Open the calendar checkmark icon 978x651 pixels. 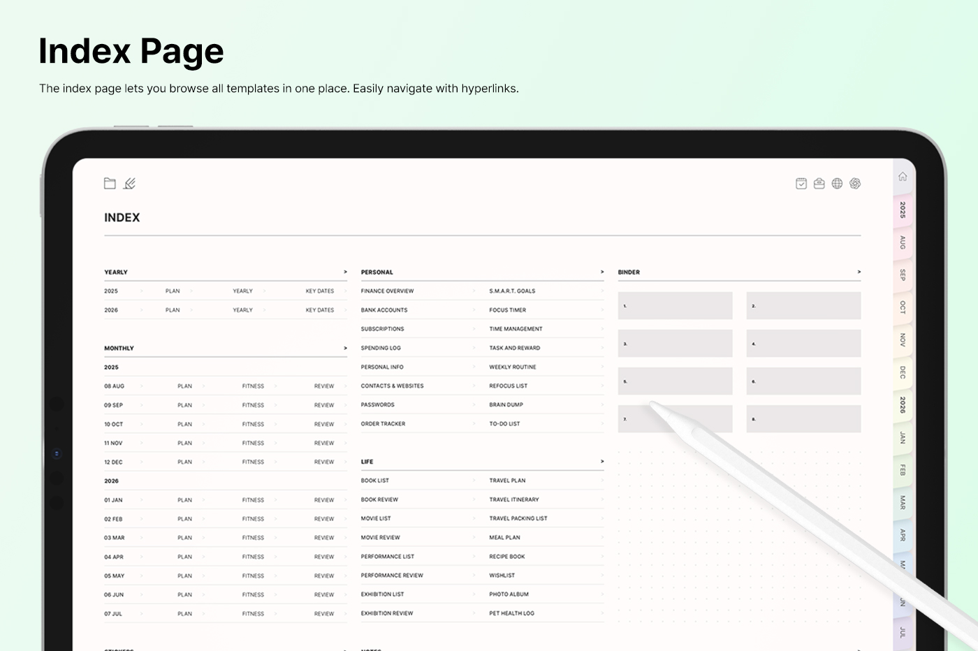coord(801,184)
